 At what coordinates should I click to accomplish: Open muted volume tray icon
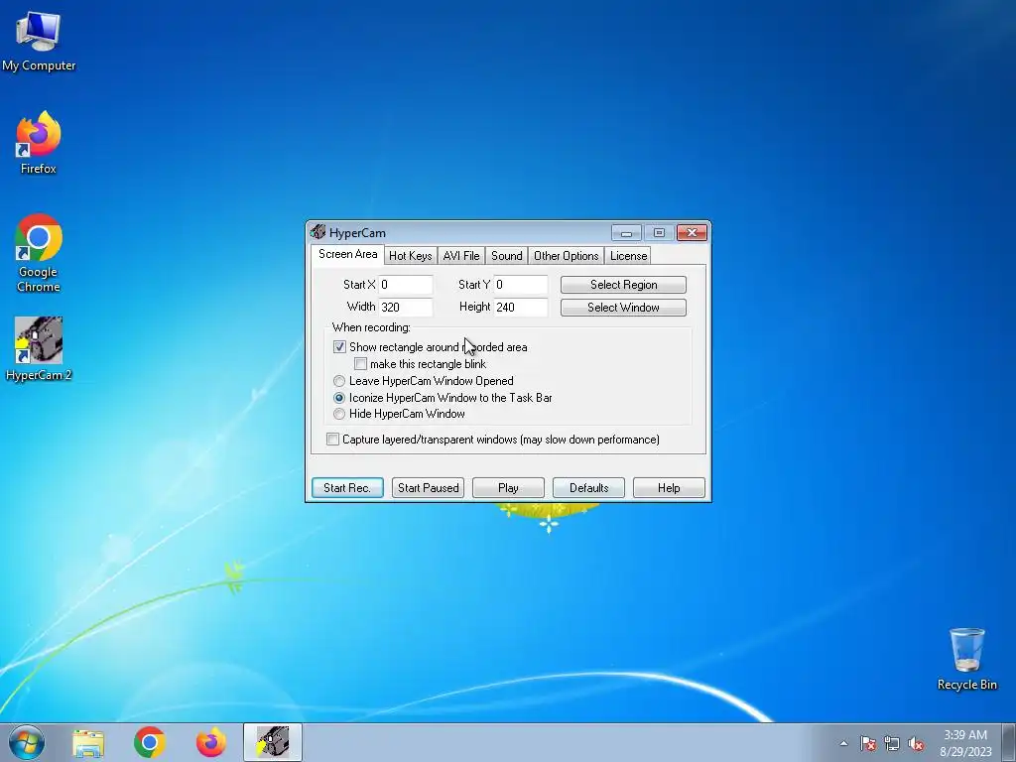(916, 743)
